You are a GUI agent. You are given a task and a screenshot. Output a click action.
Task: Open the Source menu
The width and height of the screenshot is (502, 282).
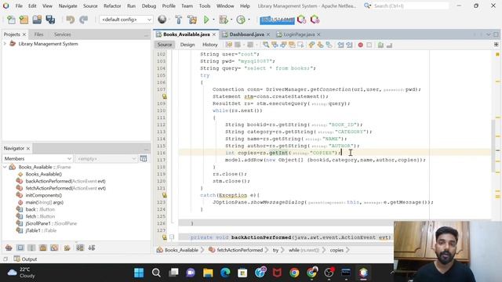pyautogui.click(x=90, y=6)
